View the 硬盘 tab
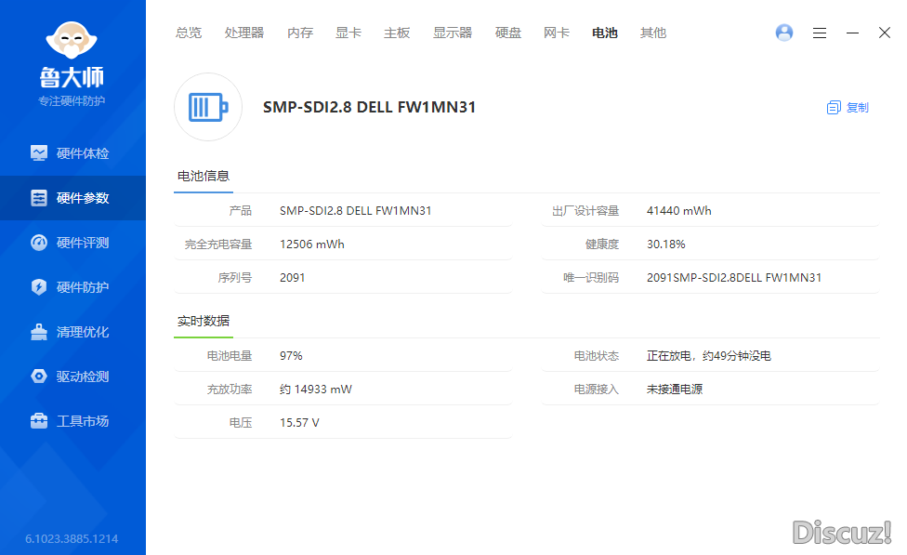 (x=508, y=33)
